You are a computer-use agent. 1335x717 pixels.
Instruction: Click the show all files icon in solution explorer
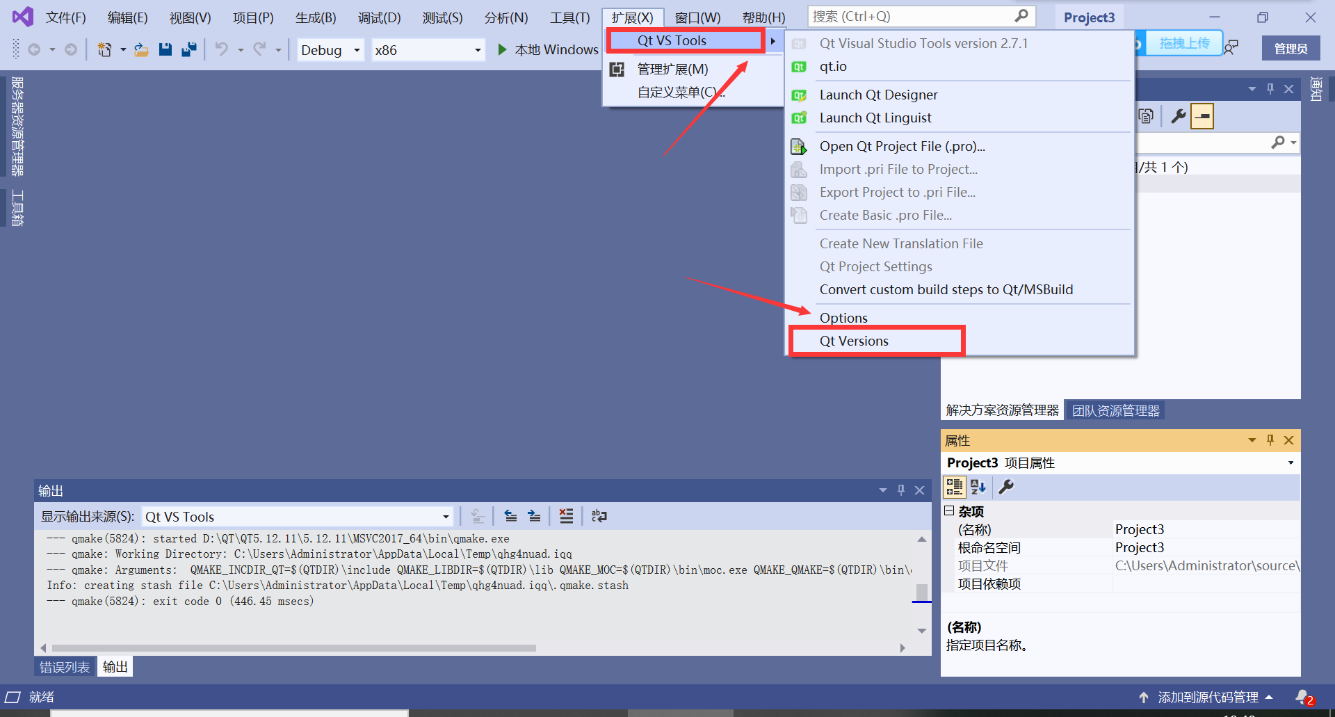(1146, 116)
